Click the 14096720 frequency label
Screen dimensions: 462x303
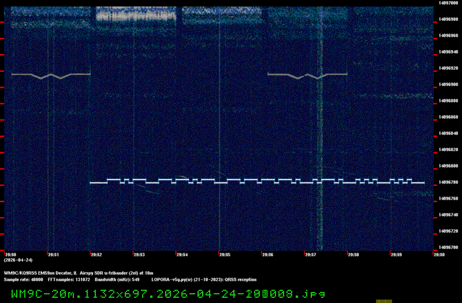point(449,231)
